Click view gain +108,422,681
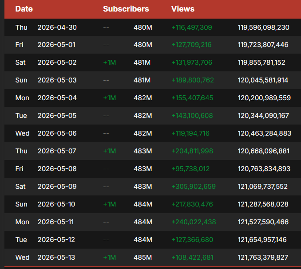The height and width of the screenshot is (269, 301). [x=192, y=257]
